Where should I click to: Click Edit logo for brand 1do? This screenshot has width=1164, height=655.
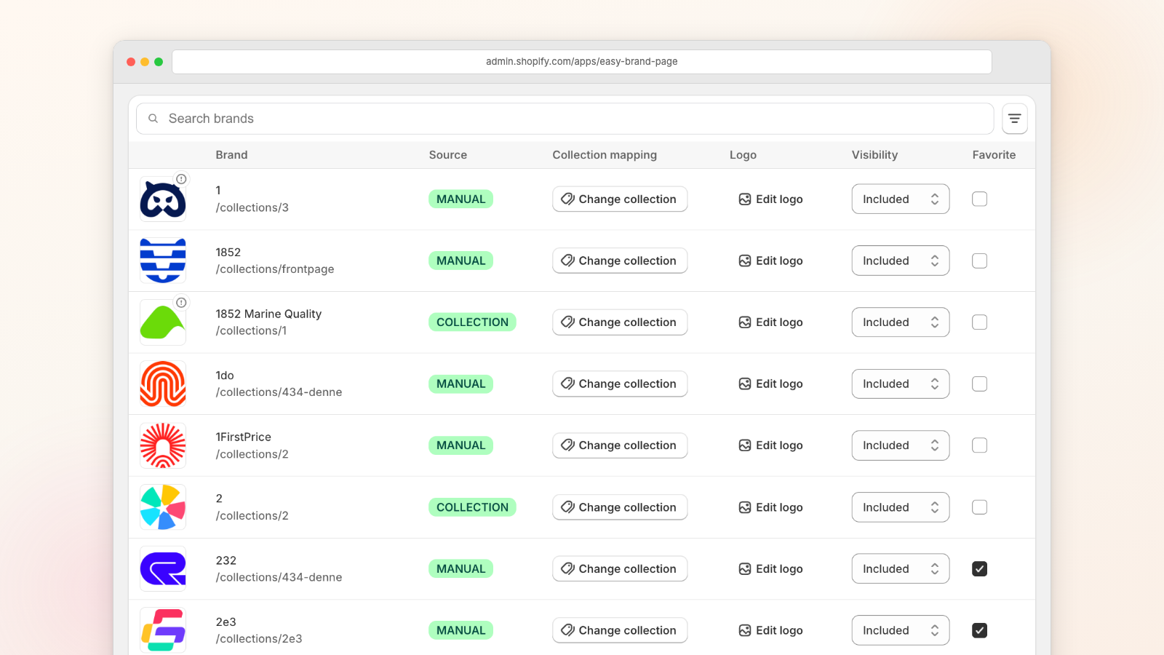pos(770,384)
